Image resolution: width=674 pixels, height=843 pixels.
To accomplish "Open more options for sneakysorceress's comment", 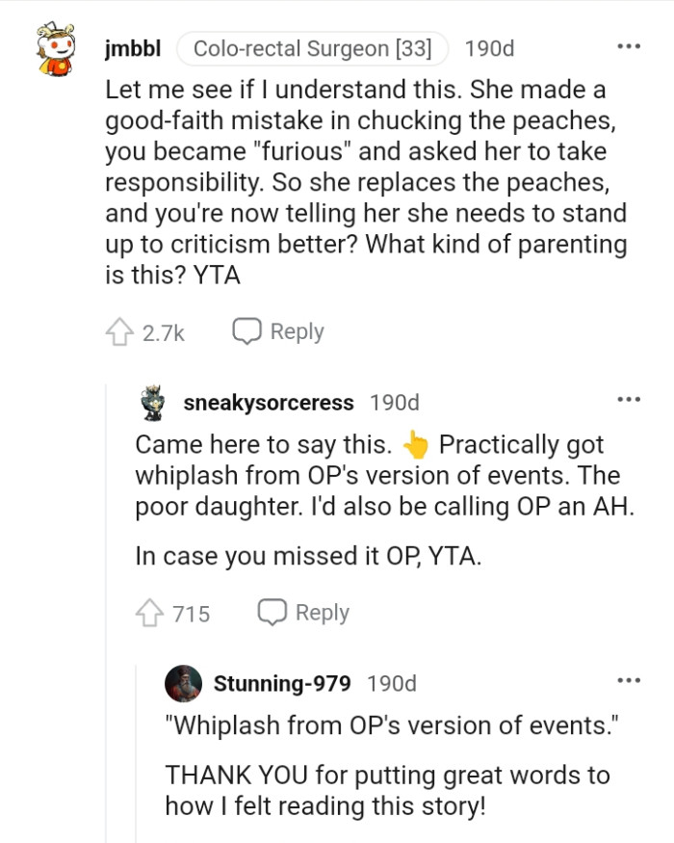I will 629,399.
